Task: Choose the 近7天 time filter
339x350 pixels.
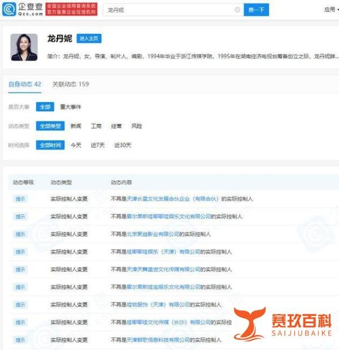Action: coord(98,145)
